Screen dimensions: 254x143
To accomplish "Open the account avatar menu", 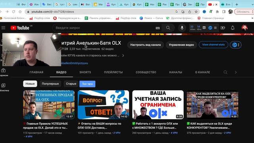I will pyautogui.click(x=244, y=28).
